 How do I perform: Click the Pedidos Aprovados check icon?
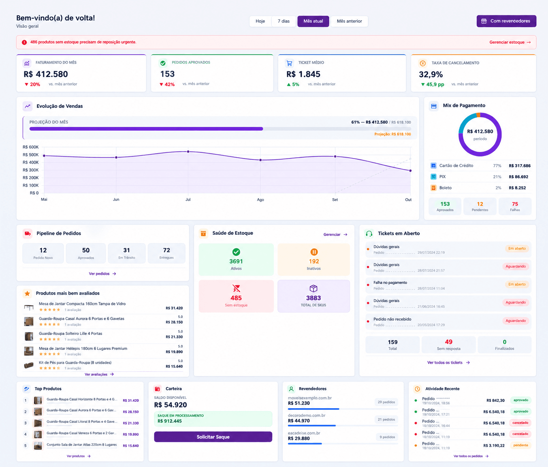(x=163, y=63)
